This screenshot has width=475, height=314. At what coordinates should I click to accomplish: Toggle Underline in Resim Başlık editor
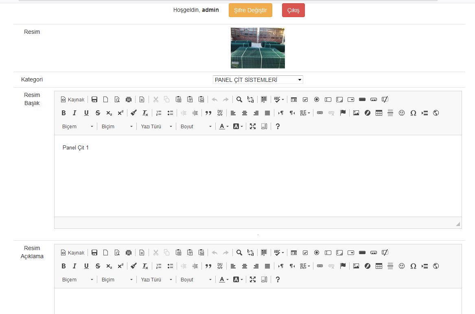[86, 113]
